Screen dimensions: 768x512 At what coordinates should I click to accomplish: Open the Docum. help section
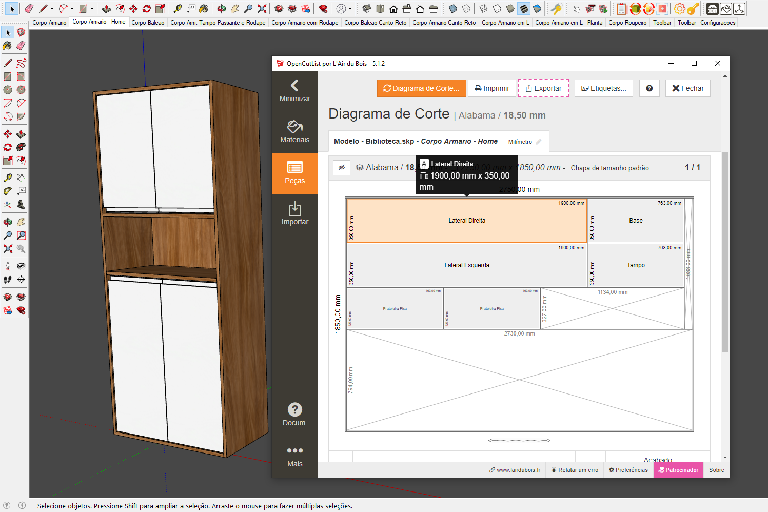[x=295, y=415]
